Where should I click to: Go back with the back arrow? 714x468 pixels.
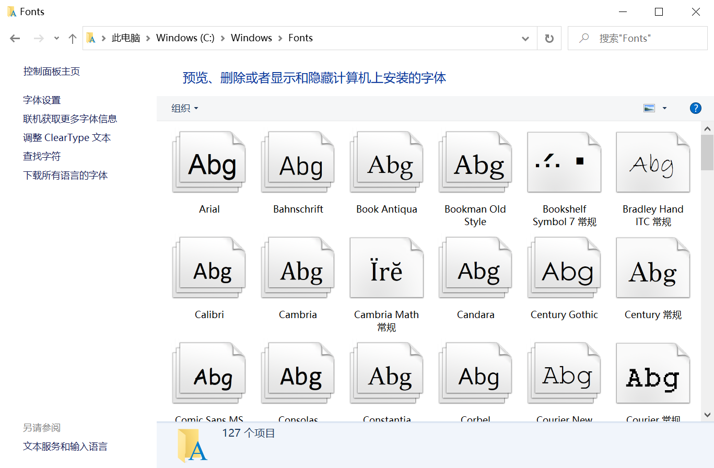(x=15, y=38)
